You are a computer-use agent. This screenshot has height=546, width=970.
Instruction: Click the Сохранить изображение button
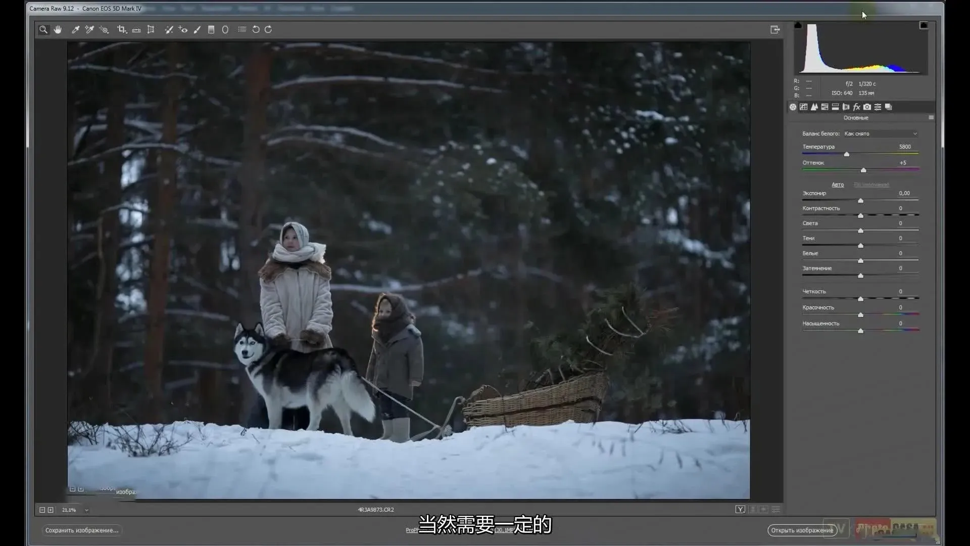coord(82,530)
